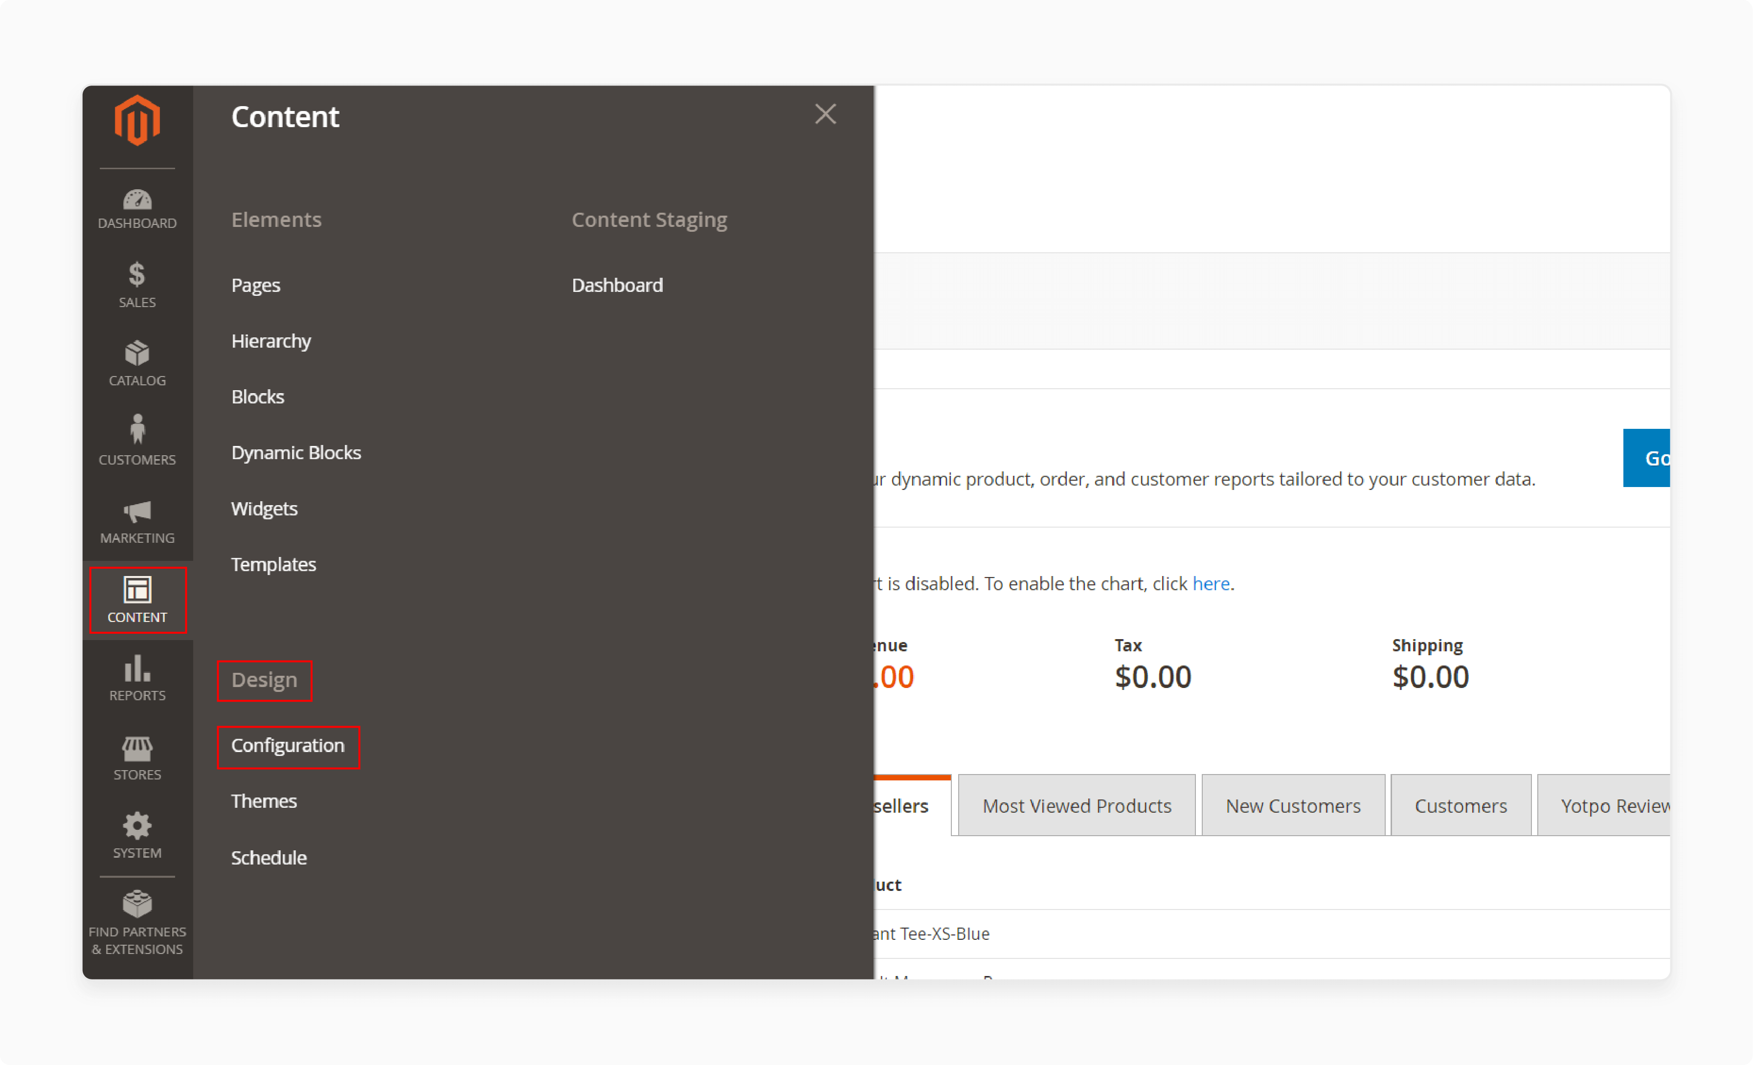Click the 'here' link to enable chart
The image size is (1753, 1065).
1211,583
